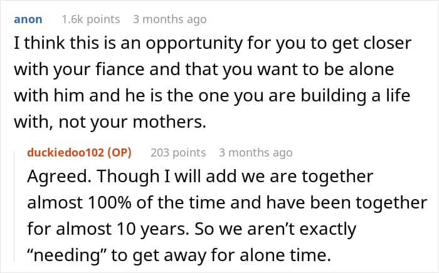Click the word opportunity in anon's comment
This screenshot has height=273, width=439.
(x=194, y=44)
